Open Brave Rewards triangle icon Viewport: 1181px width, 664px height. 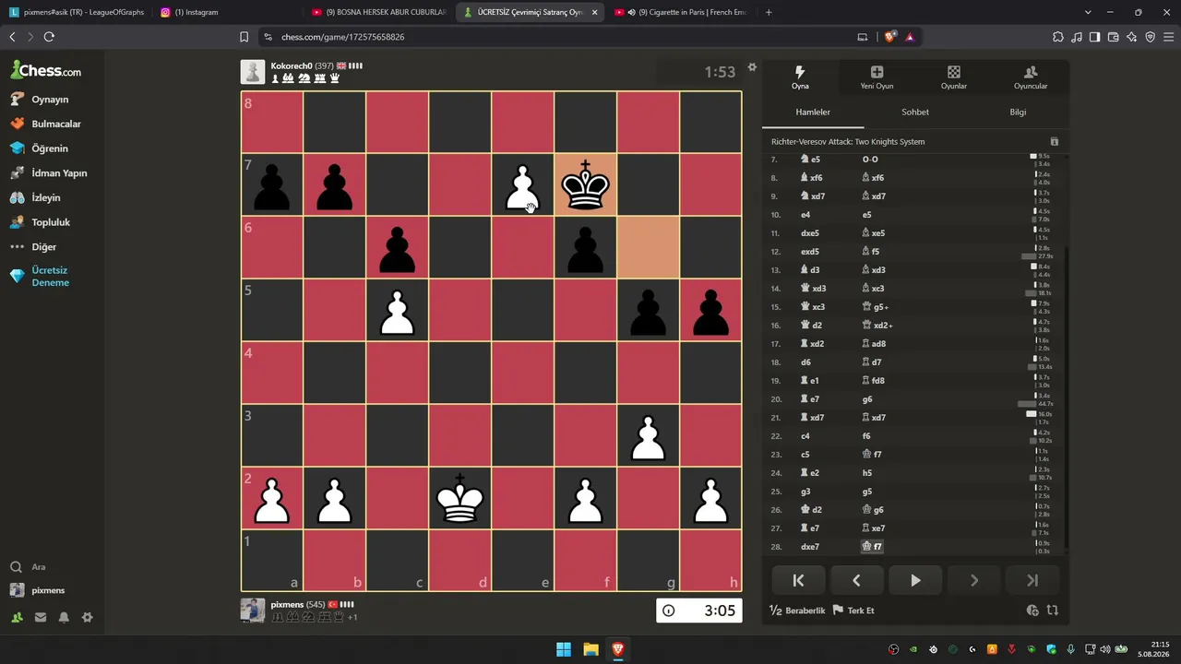click(x=910, y=37)
